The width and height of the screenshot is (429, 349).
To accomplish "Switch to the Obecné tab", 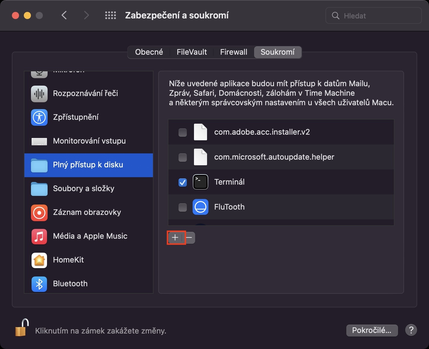I will tap(149, 52).
